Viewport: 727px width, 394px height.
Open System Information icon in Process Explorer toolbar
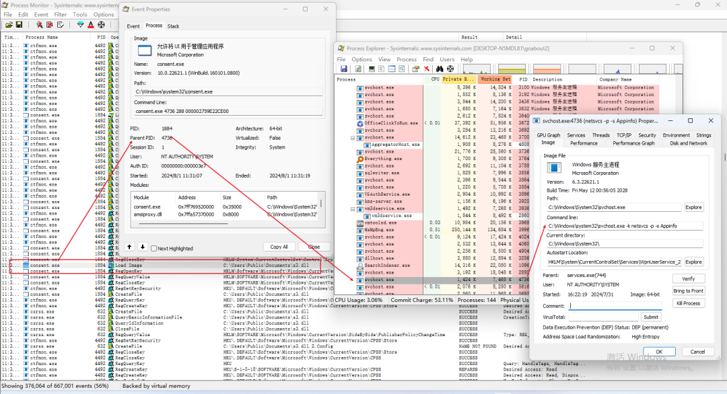[x=372, y=69]
